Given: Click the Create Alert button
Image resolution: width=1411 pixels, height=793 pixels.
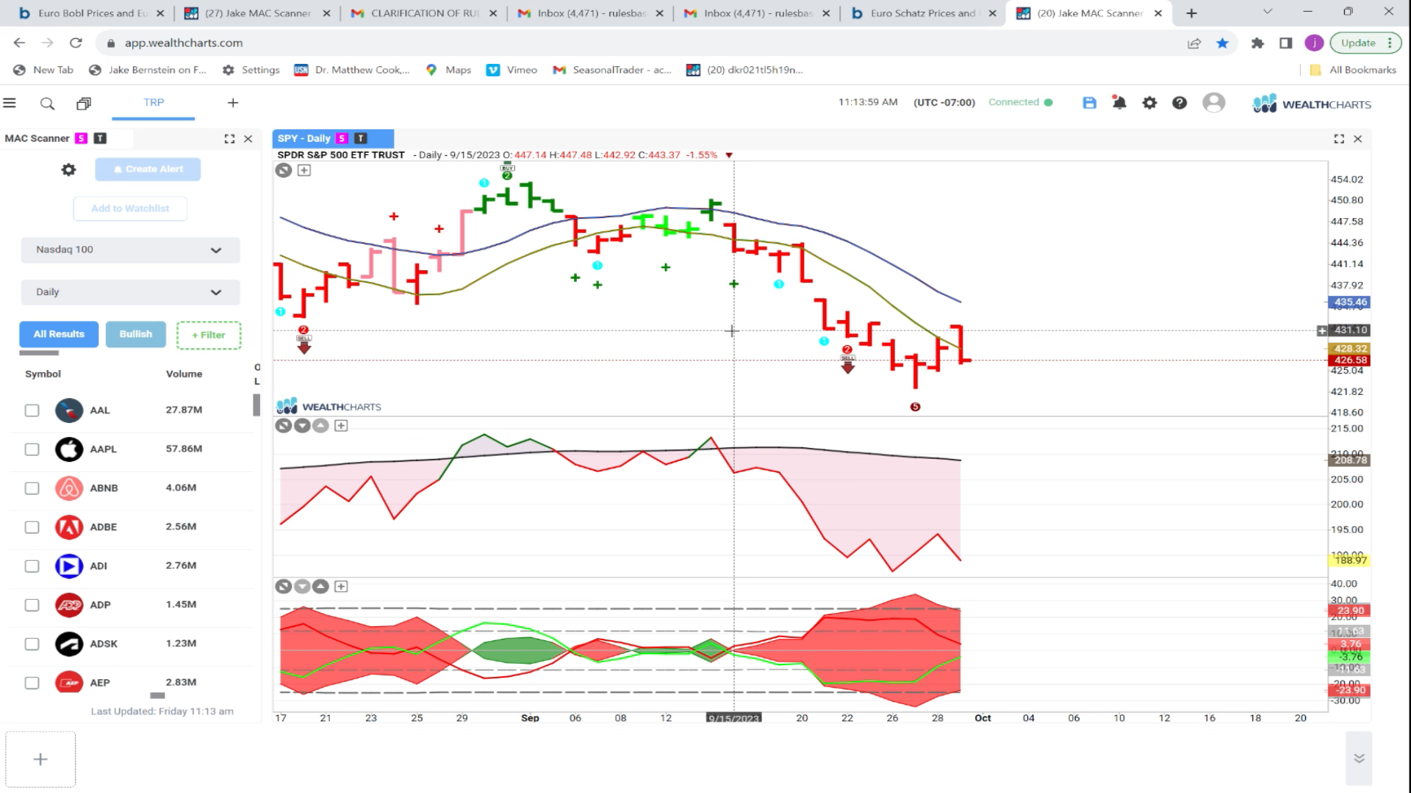Looking at the screenshot, I should coord(148,170).
